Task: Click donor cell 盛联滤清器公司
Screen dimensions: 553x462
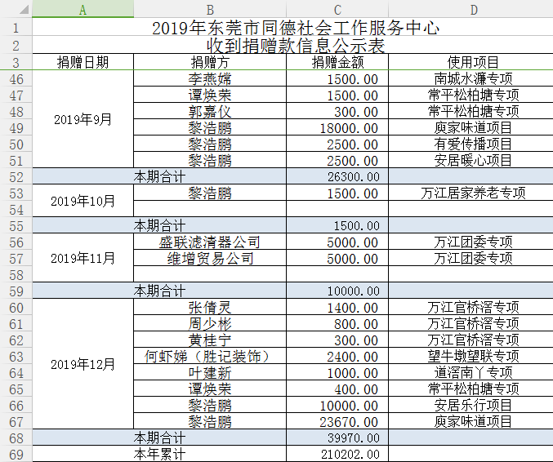Action: click(x=210, y=242)
